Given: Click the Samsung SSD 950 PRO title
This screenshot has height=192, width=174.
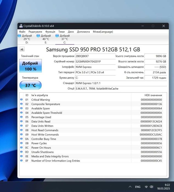Looking at the screenshot, I should [93, 49].
